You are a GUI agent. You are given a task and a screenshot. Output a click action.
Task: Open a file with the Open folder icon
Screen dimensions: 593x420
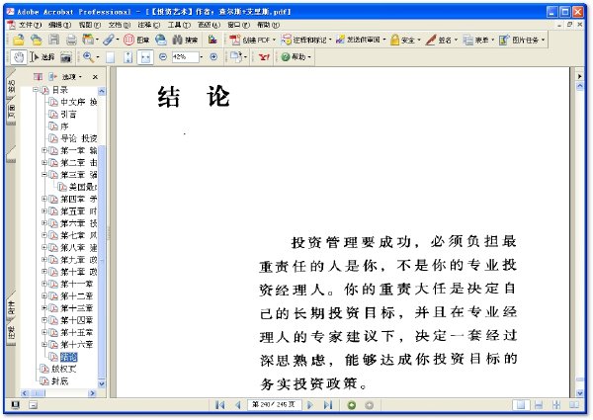tap(19, 40)
